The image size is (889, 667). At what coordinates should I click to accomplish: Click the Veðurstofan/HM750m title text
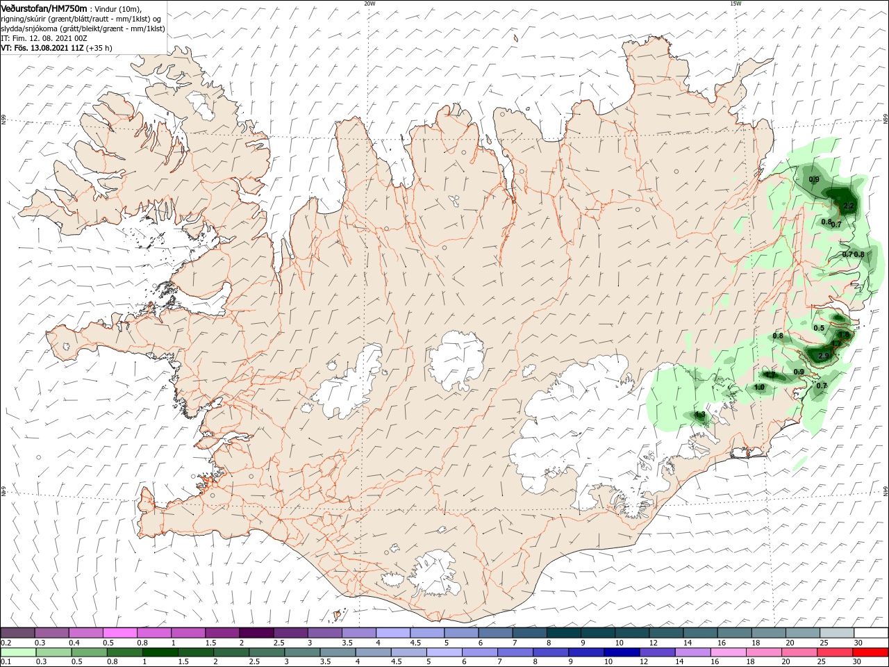(x=44, y=8)
